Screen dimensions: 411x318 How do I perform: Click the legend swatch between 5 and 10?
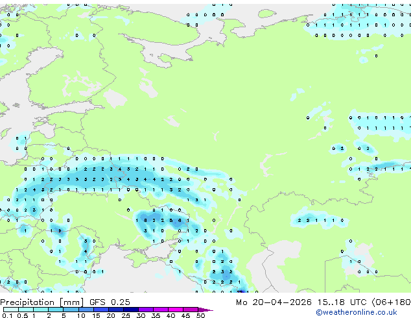coord(71,310)
